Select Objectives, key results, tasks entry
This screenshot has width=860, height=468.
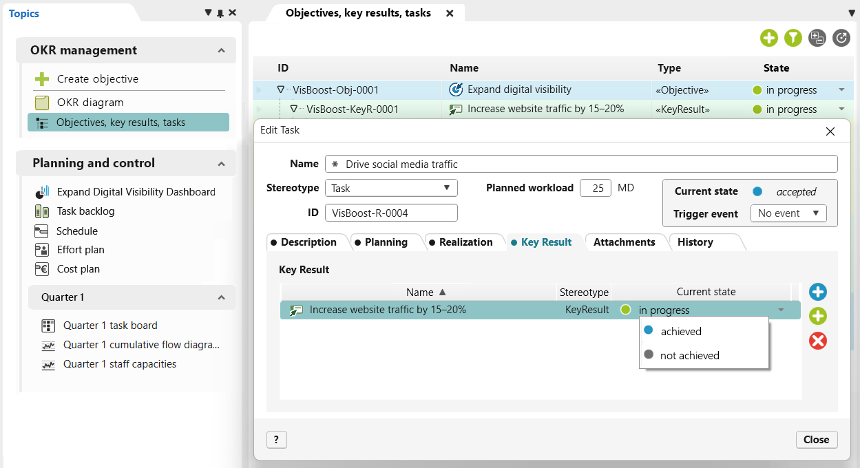[x=128, y=123]
